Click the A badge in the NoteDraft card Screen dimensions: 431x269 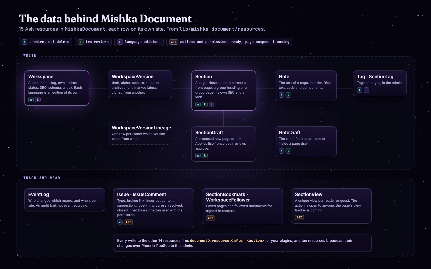[x=281, y=151]
